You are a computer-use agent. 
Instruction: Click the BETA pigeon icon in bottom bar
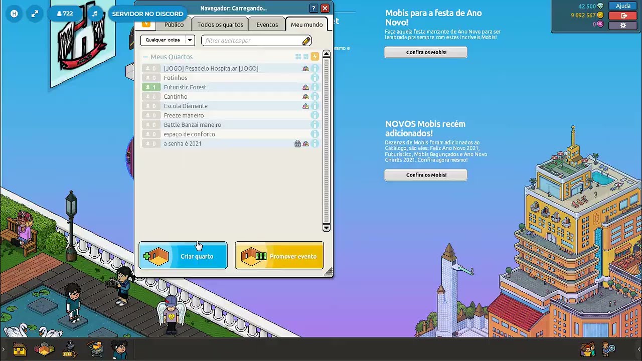(70, 349)
